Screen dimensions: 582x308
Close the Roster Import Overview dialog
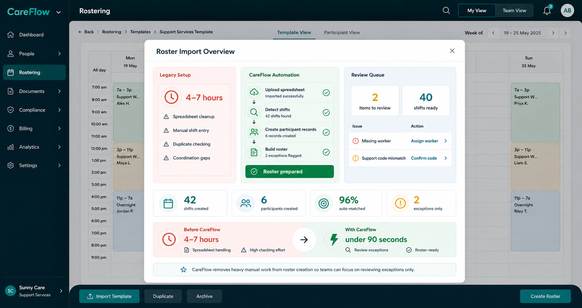coord(452,51)
